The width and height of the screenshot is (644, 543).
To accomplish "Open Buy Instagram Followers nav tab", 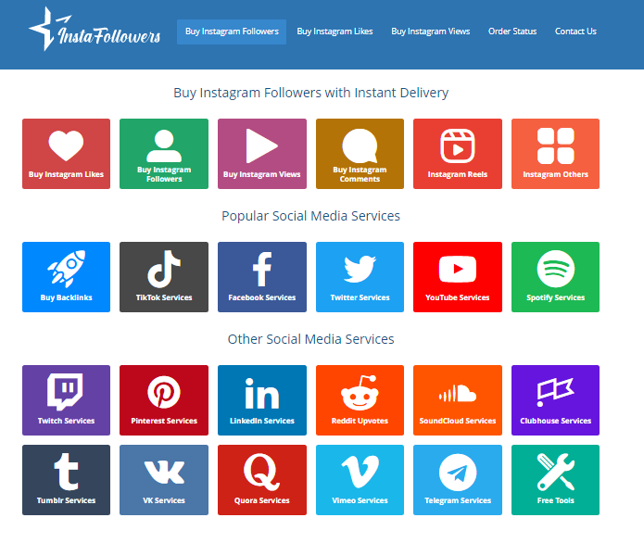I will 232,32.
